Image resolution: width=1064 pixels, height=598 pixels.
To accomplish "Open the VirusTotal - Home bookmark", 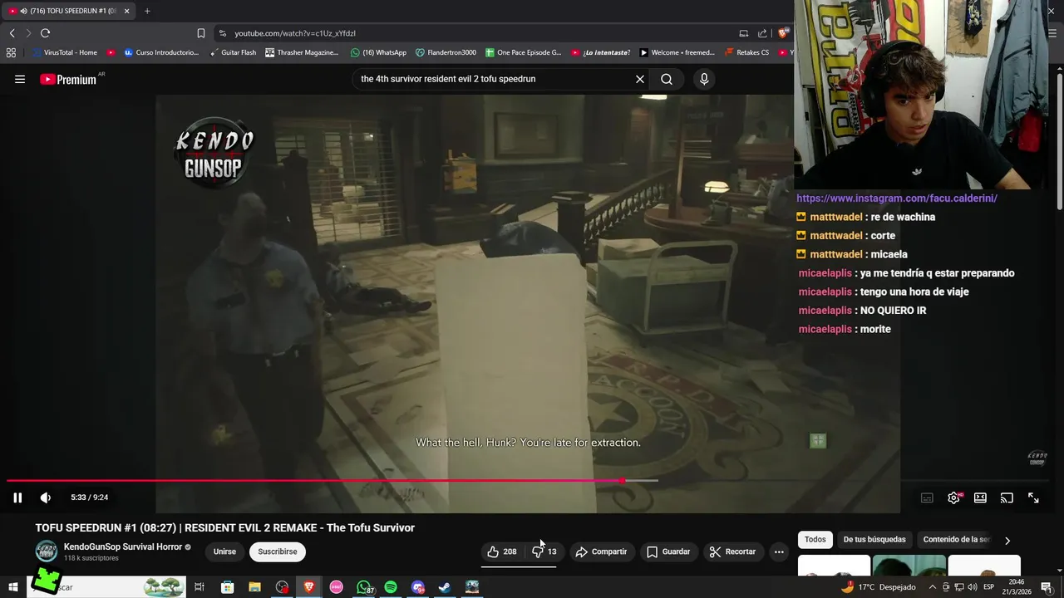I will click(64, 52).
